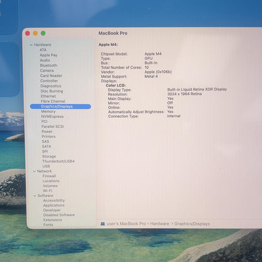Select Bluetooth in the sidebar

(x=48, y=65)
